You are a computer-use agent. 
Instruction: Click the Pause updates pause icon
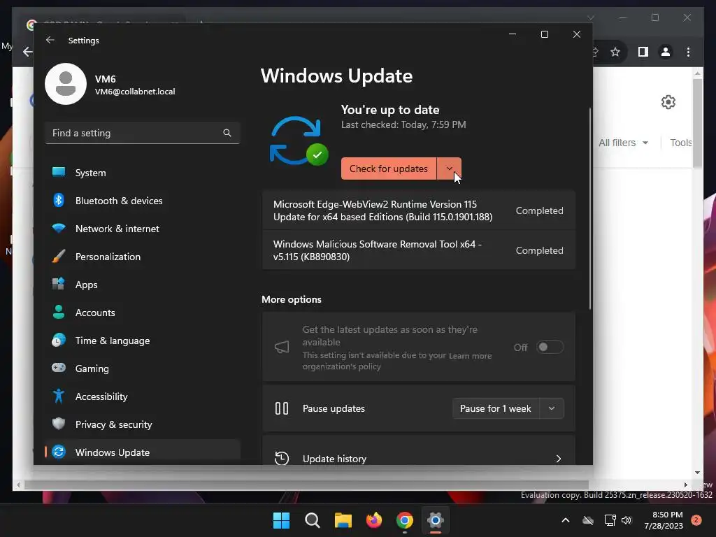(x=282, y=408)
